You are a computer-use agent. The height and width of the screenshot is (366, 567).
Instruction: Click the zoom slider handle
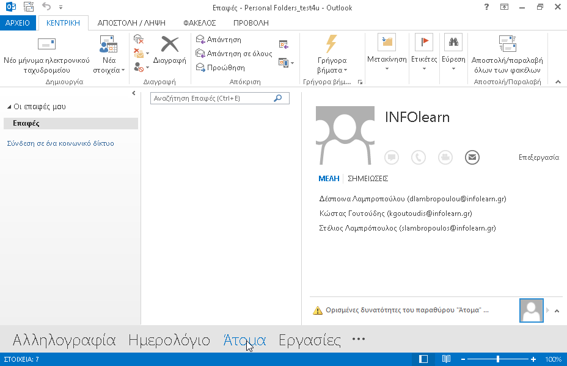[498, 359]
